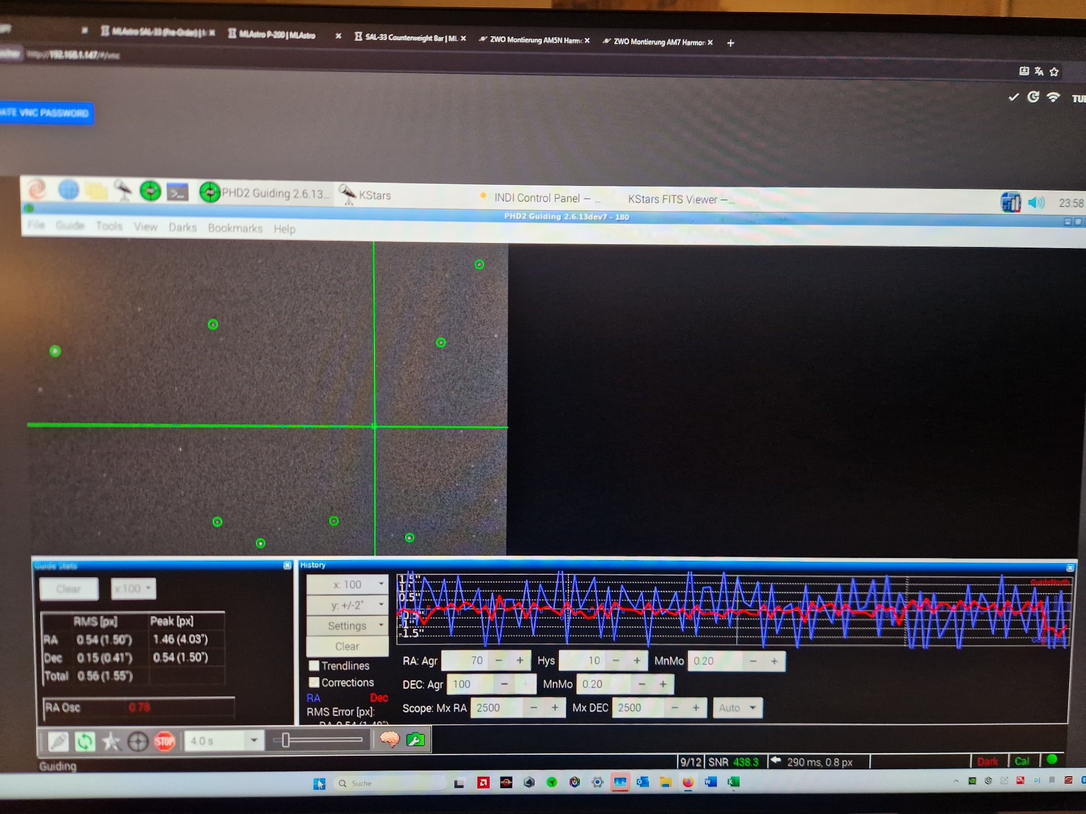Image resolution: width=1086 pixels, height=814 pixels.
Task: Click the browser bookmark star icon
Action: [x=1054, y=72]
